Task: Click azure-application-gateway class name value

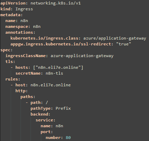Action: pyautogui.click(x=82, y=56)
